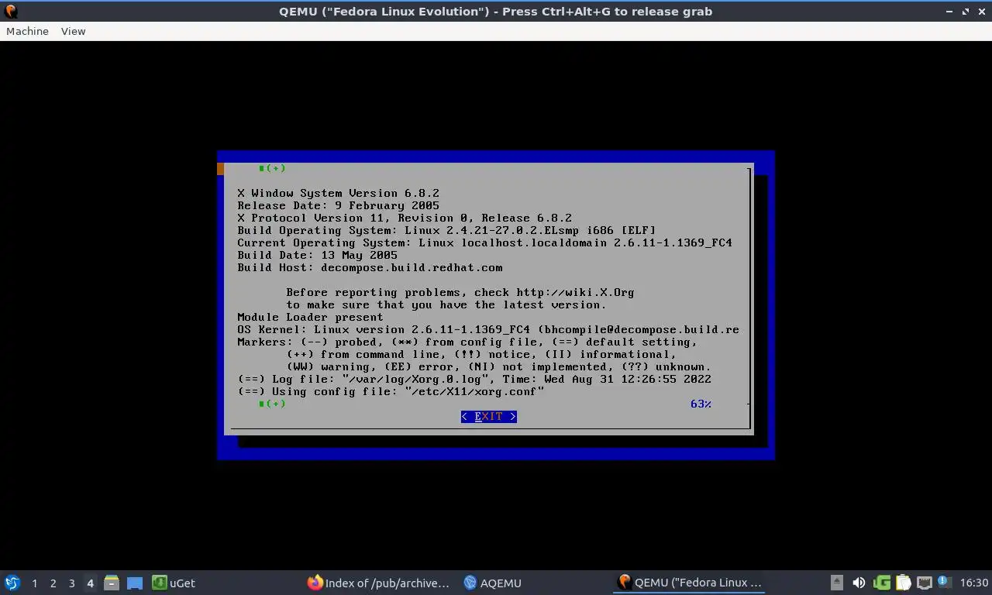Viewport: 992px width, 595px height.
Task: Switch to workspace 1
Action: coord(34,583)
